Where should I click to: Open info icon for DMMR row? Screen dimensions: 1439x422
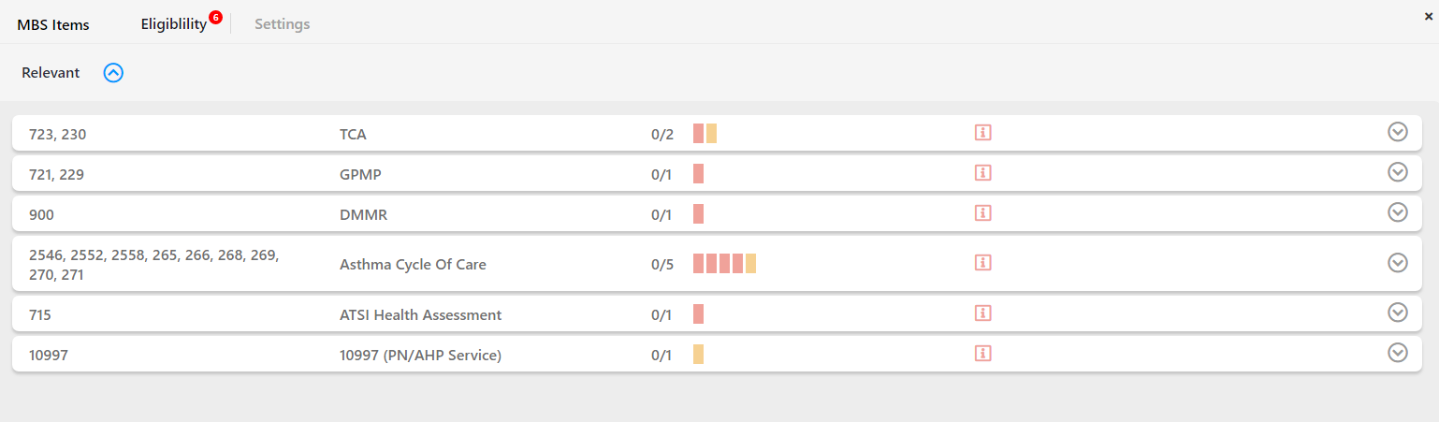point(982,213)
